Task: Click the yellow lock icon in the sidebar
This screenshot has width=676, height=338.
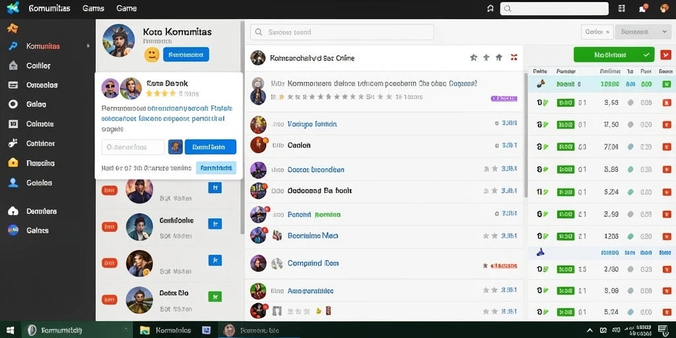Action: coord(13,163)
